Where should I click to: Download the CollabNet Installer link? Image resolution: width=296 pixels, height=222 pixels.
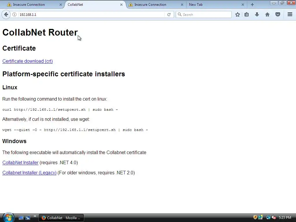click(x=21, y=162)
